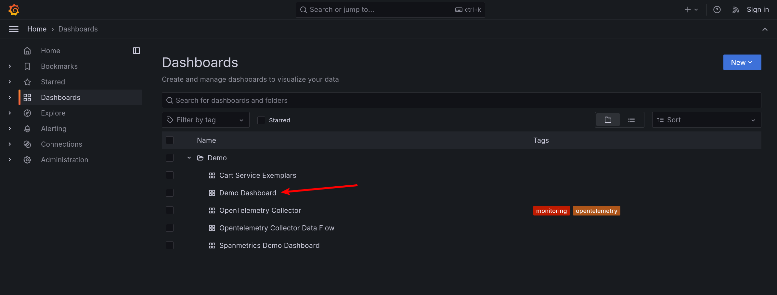Collapse the Demo folder

[x=189, y=157]
